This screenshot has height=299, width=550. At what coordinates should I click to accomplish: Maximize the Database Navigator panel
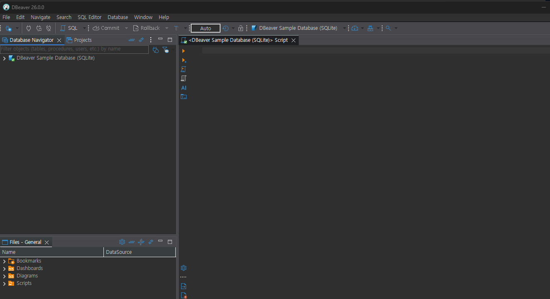[x=169, y=40]
